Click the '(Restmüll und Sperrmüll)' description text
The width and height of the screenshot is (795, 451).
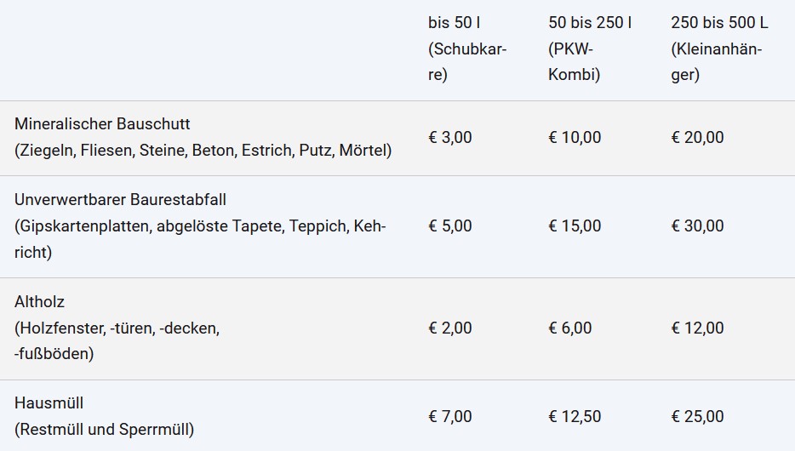click(105, 430)
